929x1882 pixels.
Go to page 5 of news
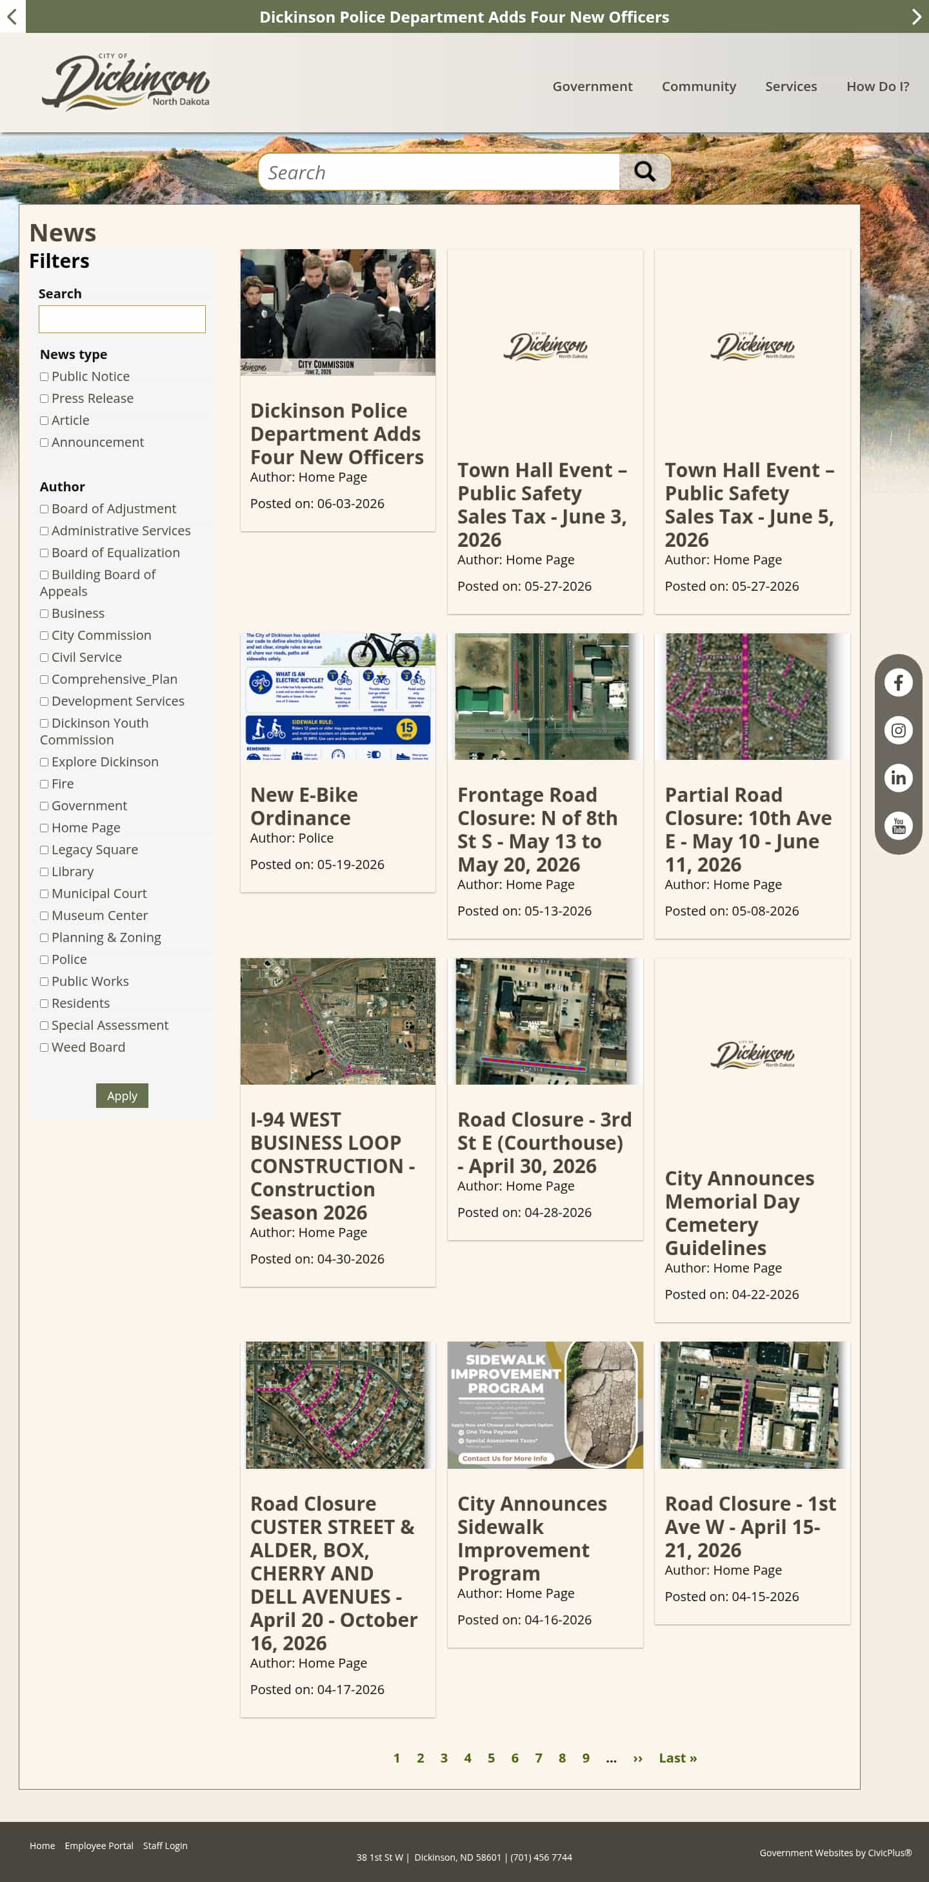pyautogui.click(x=491, y=1758)
